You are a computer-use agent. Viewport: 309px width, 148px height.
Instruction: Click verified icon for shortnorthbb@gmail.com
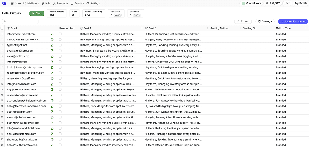[x=52, y=140]
